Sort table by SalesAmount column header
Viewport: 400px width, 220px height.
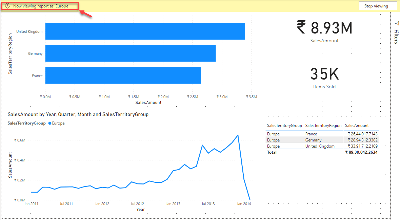[x=357, y=126]
